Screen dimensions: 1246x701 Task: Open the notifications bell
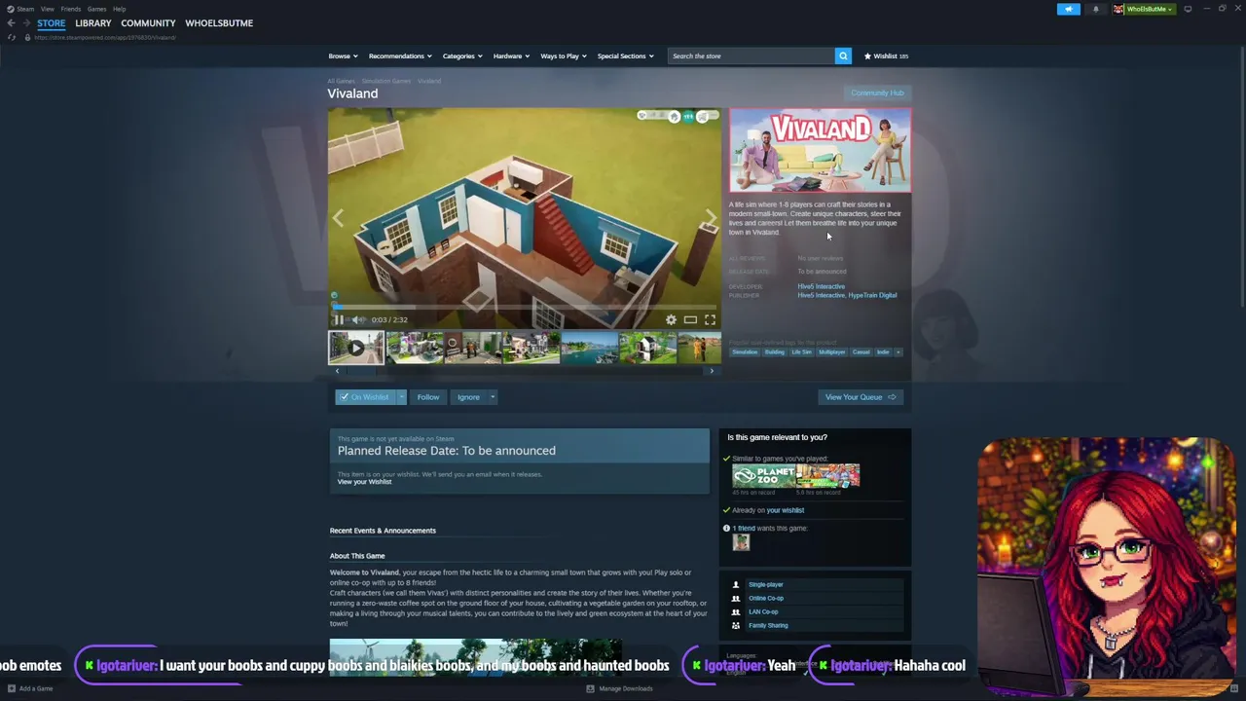(1095, 9)
